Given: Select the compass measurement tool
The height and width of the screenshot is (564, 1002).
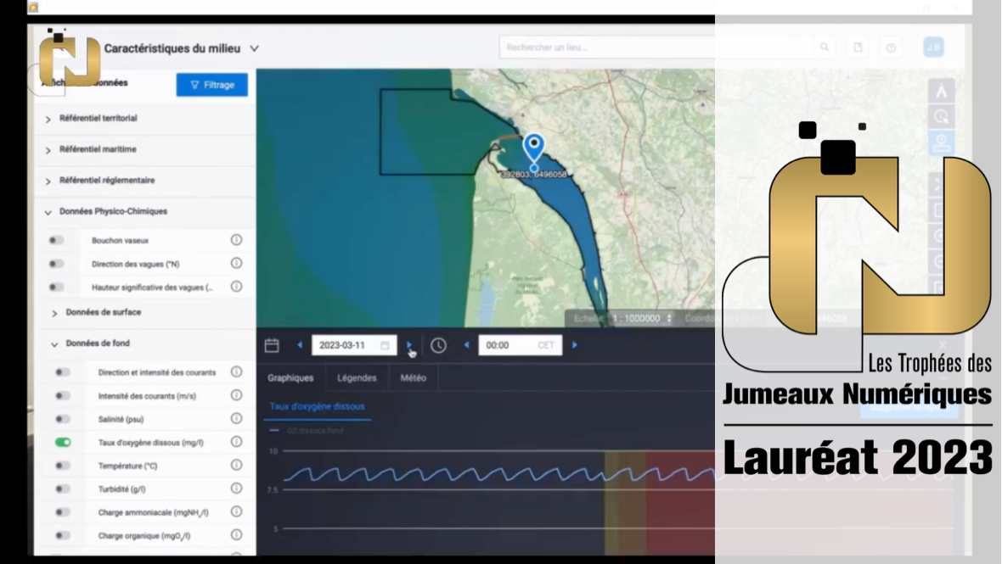Looking at the screenshot, I should point(941,91).
